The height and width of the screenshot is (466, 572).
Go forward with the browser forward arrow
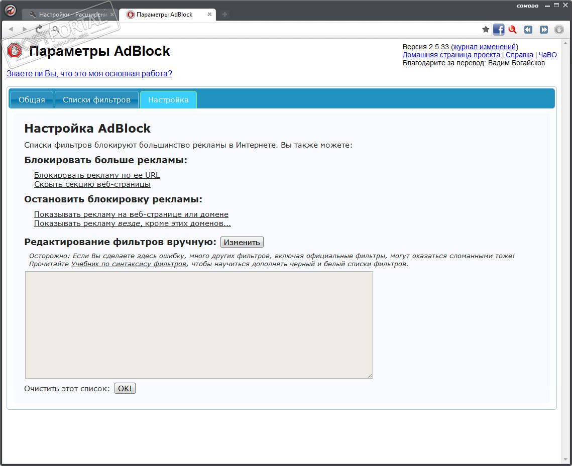25,29
